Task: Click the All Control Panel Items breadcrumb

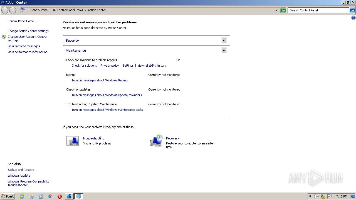Action: coord(68,10)
